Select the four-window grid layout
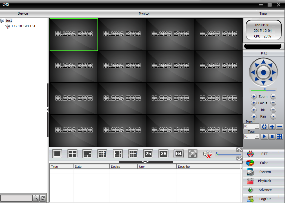The width and height of the screenshot is (285, 203). click(x=72, y=153)
